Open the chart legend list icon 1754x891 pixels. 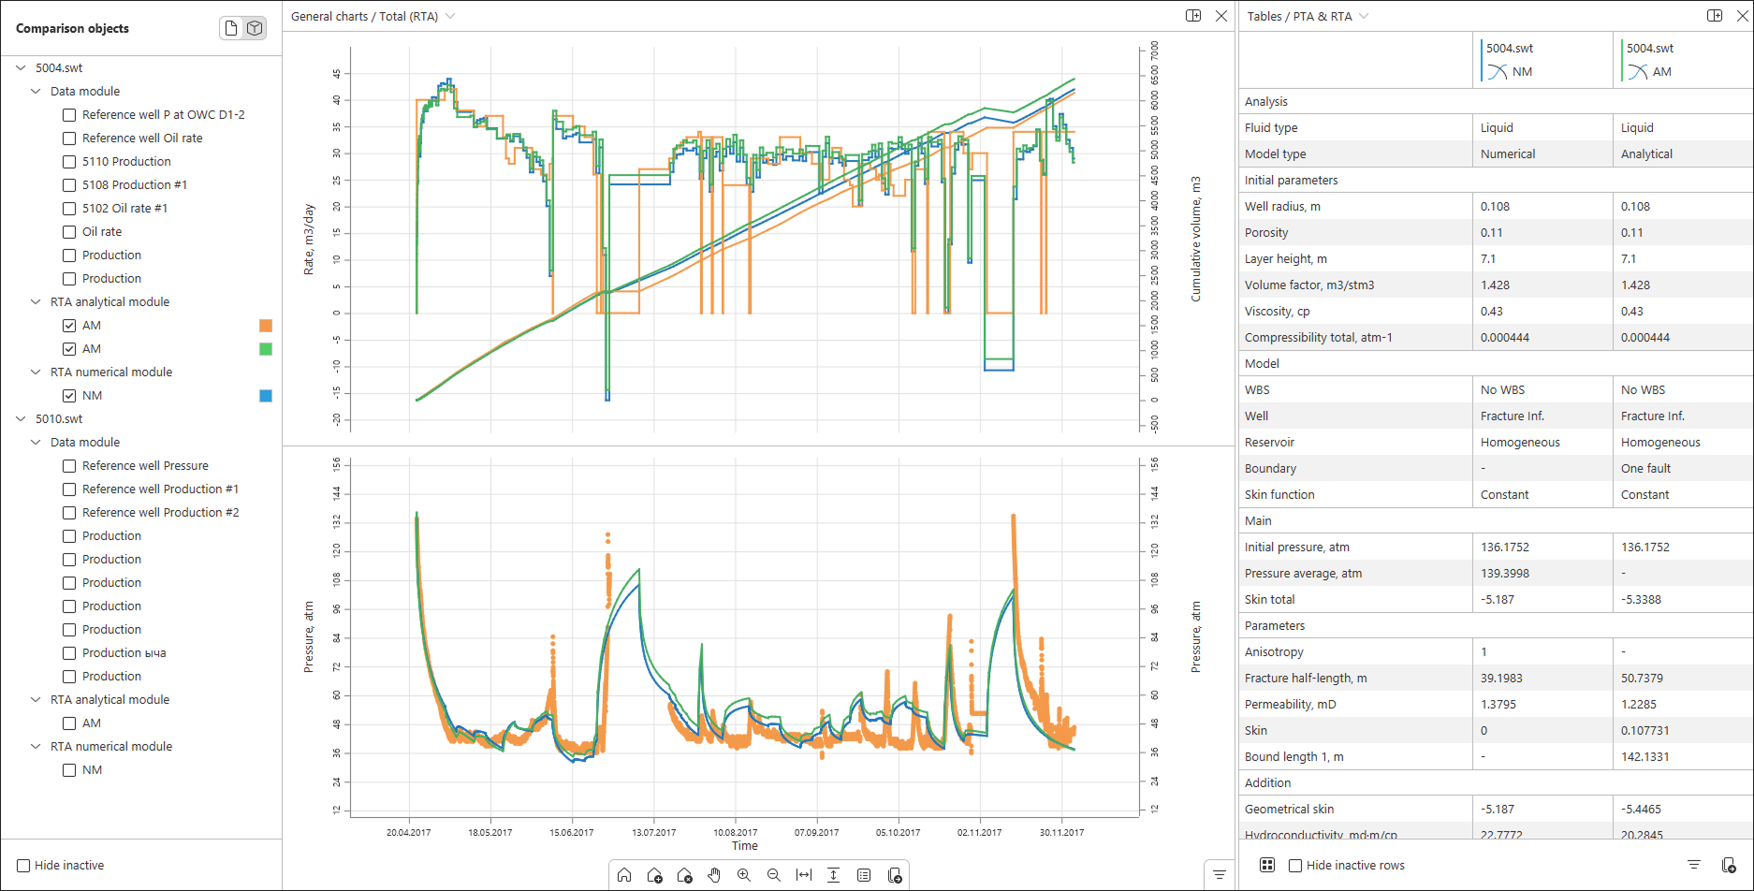point(864,875)
